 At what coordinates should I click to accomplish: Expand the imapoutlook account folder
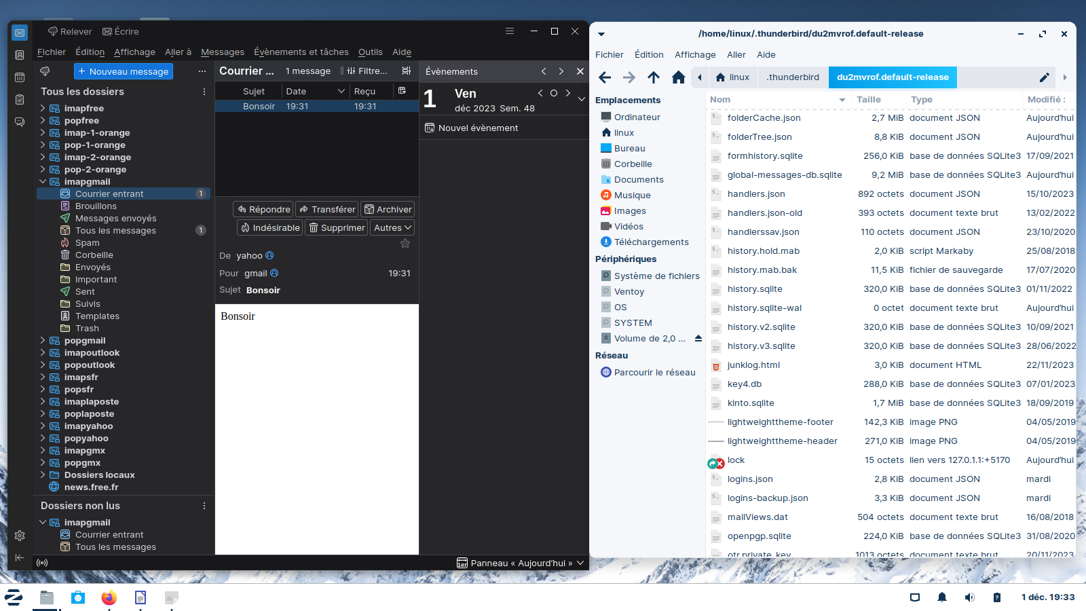(43, 352)
